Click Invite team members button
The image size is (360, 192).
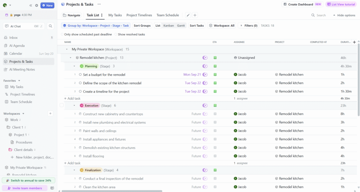(x=25, y=188)
